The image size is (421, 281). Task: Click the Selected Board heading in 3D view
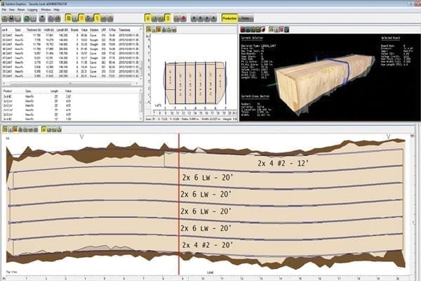point(390,38)
